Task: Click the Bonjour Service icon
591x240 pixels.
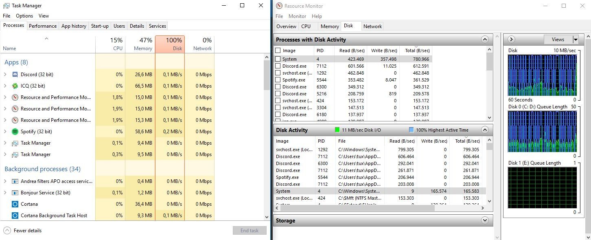Action: coord(15,193)
